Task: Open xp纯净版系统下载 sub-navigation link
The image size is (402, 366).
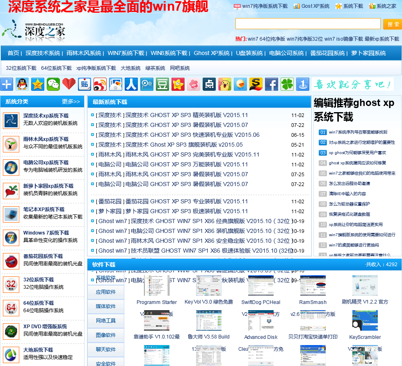Action: coord(96,68)
